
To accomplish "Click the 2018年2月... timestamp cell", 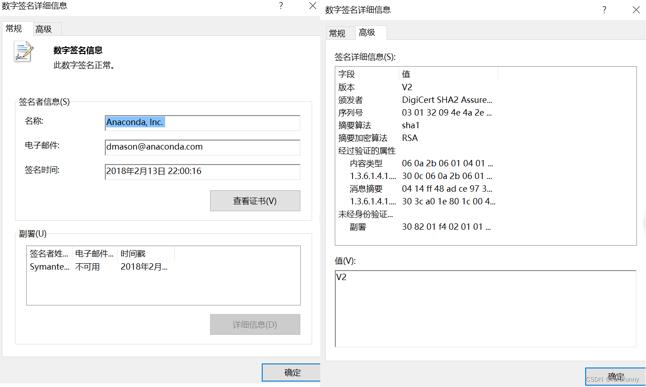I will point(144,267).
